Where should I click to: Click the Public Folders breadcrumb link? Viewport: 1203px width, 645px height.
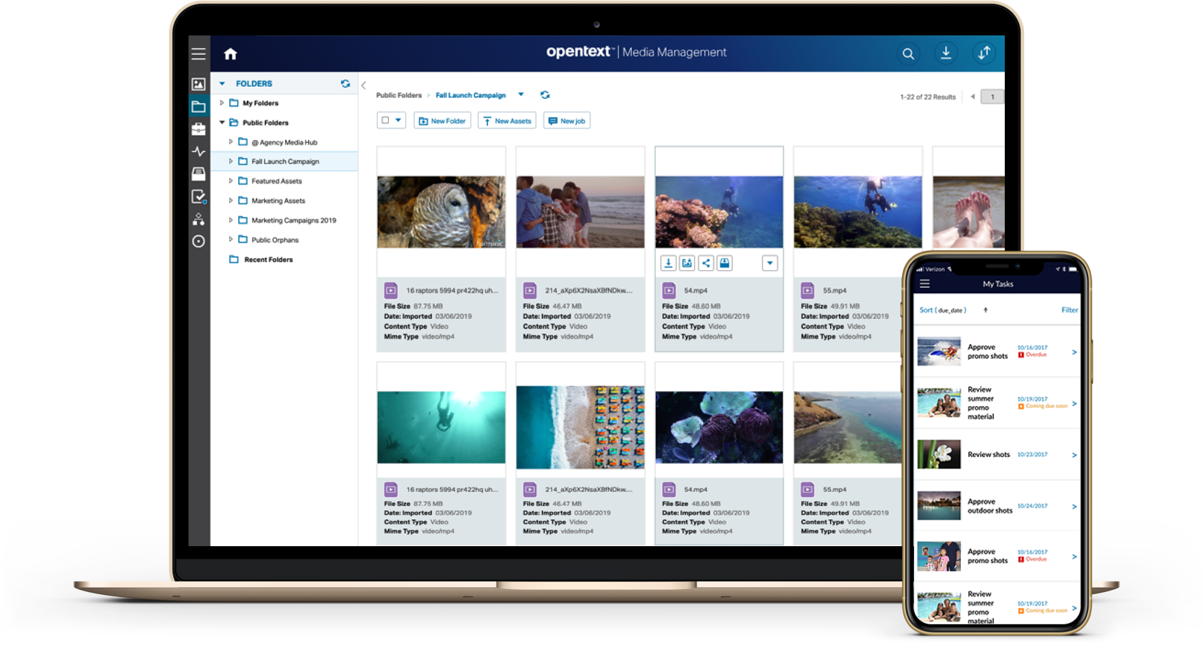point(399,95)
